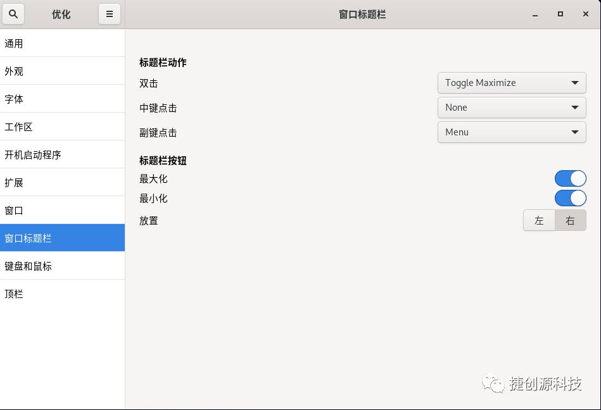Minimize the Tweaks window
This screenshot has height=410, width=601.
[535, 14]
